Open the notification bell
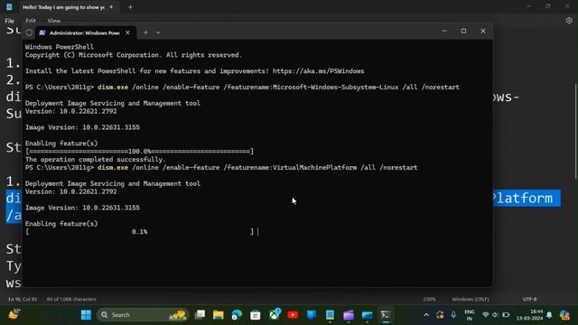The width and height of the screenshot is (578, 325). tap(549, 315)
